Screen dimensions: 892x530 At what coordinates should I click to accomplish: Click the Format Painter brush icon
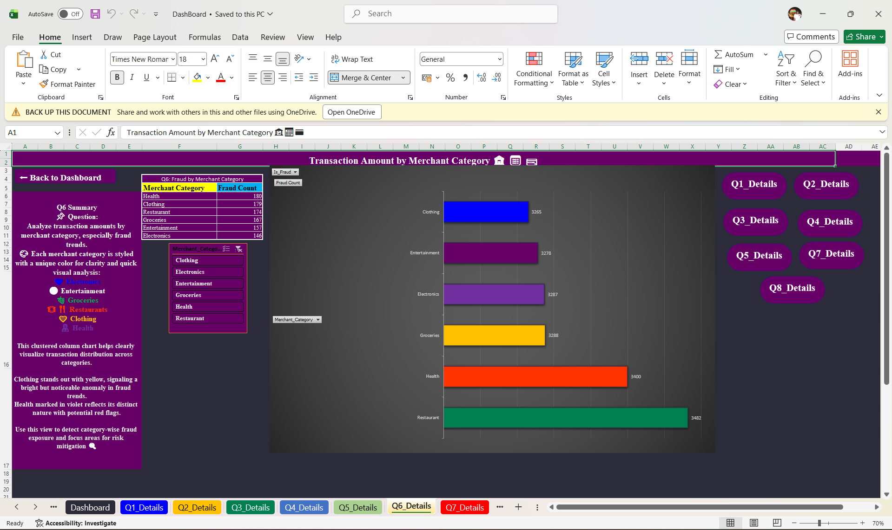pos(44,84)
